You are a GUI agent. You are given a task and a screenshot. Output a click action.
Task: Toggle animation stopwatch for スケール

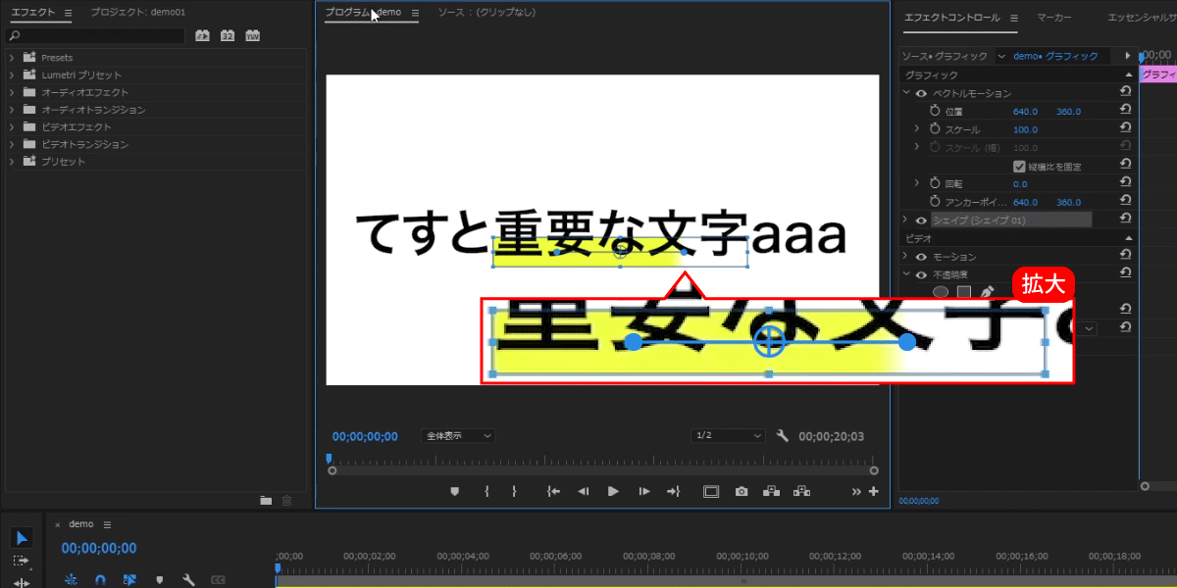[x=936, y=129]
